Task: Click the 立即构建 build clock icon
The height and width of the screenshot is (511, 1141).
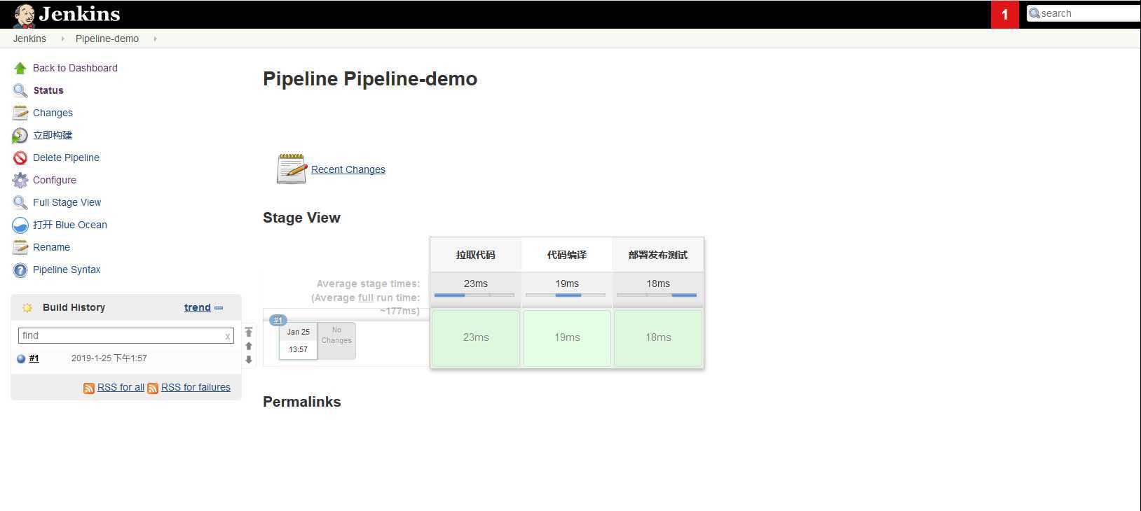Action: click(x=20, y=135)
